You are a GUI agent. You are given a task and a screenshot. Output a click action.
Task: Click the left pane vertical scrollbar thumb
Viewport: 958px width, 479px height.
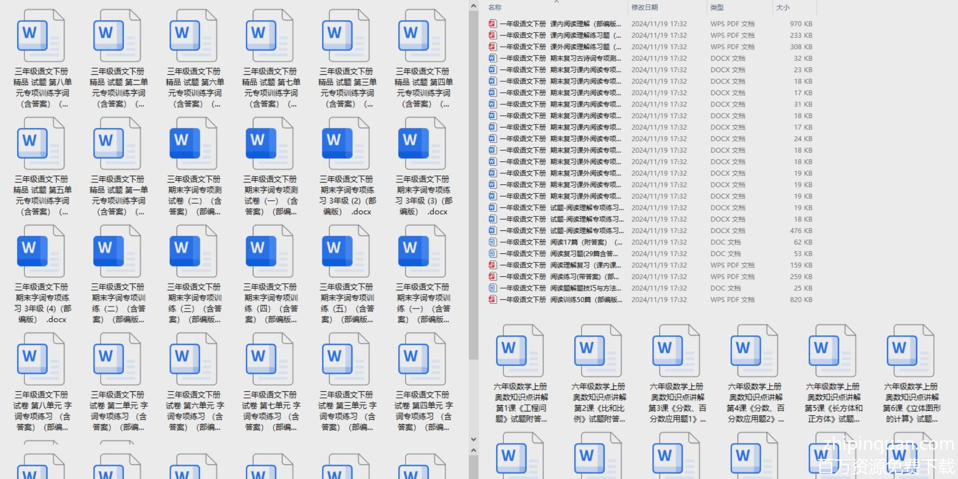473,182
